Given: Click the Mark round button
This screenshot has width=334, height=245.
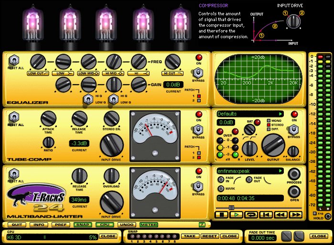Looking at the screenshot, I should pyautogui.click(x=221, y=188).
